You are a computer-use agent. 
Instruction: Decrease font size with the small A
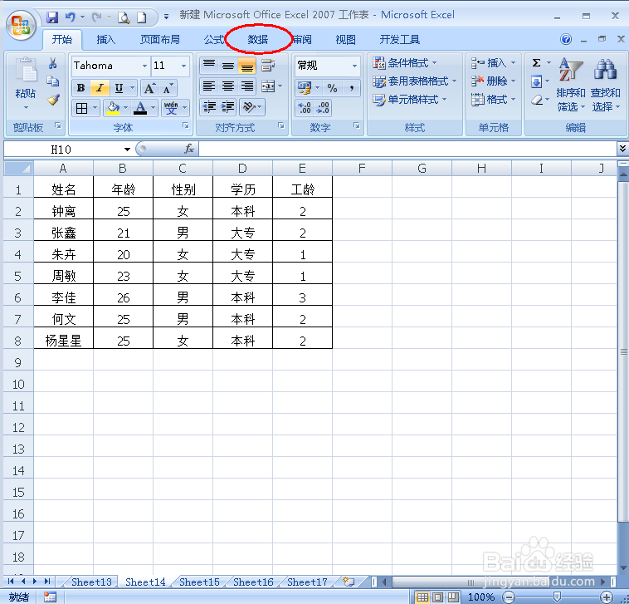[168, 88]
